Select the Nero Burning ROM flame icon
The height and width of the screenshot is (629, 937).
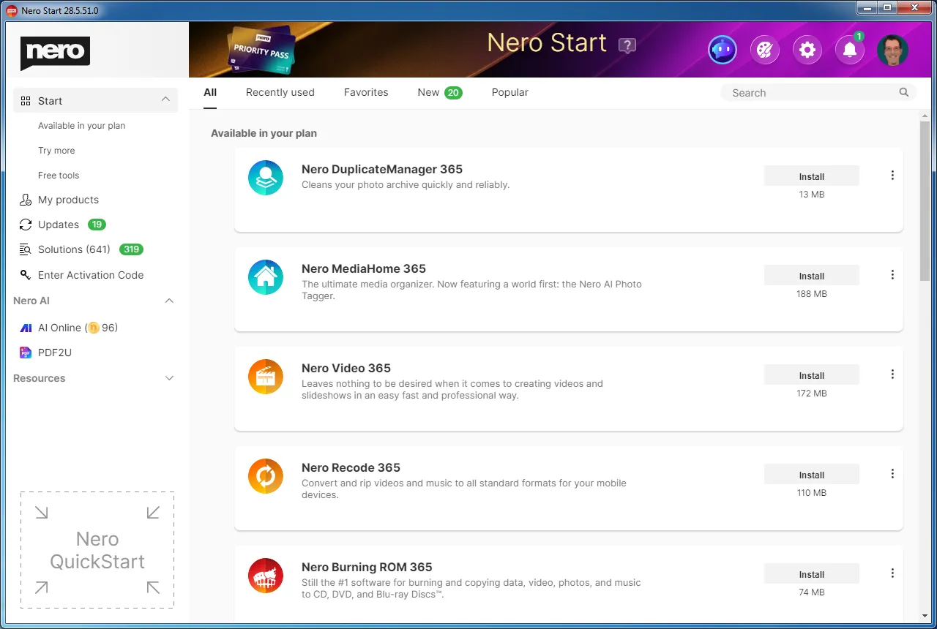click(x=265, y=575)
